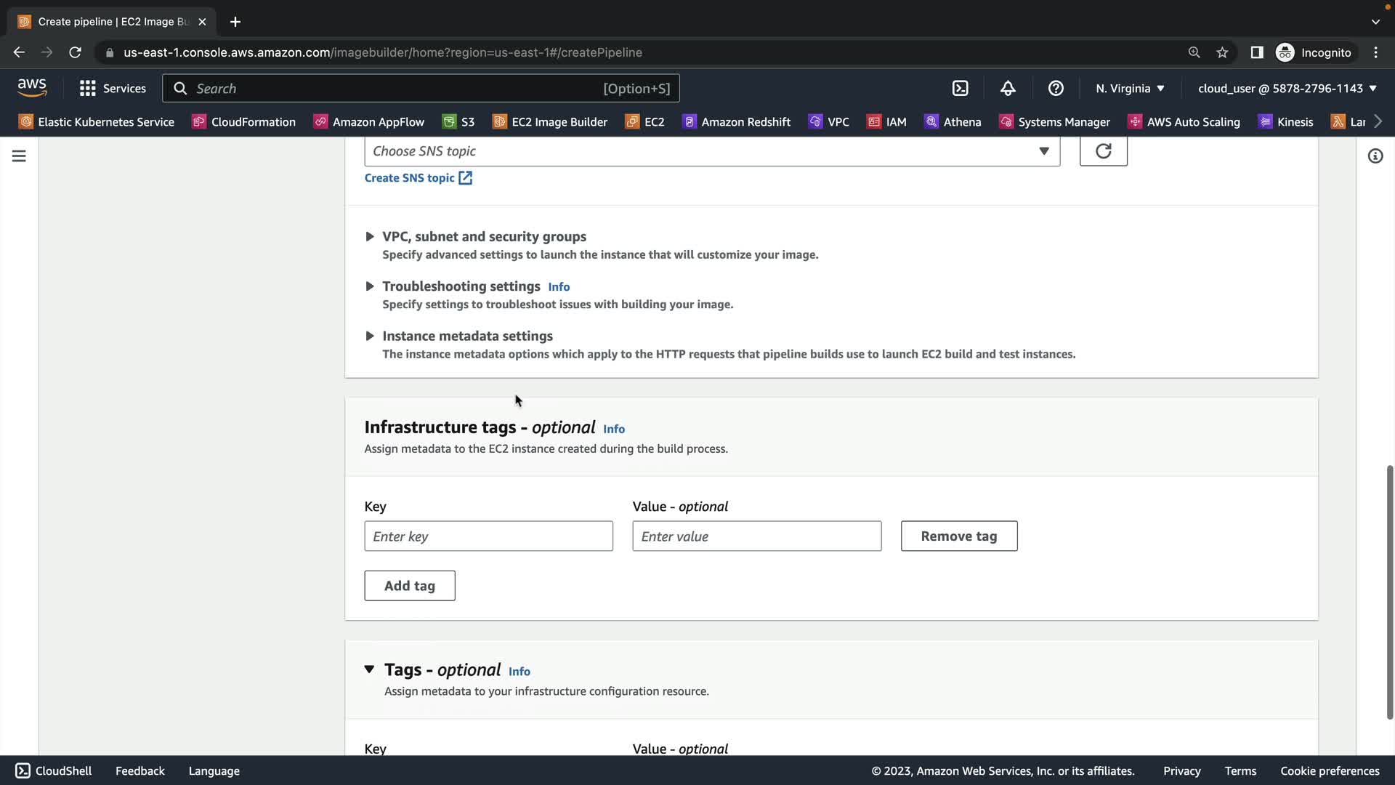Bookmark this page with star icon
Screen dimensions: 1395x785
1222,52
